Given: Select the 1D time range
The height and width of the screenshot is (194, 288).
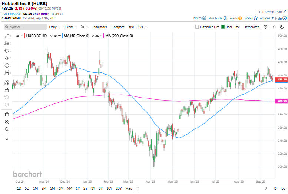Looking at the screenshot, I should point(19,188).
